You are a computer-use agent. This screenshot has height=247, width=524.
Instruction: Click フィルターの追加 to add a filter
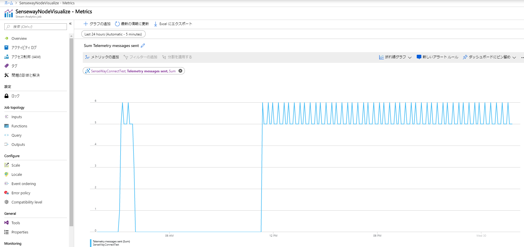(x=140, y=57)
